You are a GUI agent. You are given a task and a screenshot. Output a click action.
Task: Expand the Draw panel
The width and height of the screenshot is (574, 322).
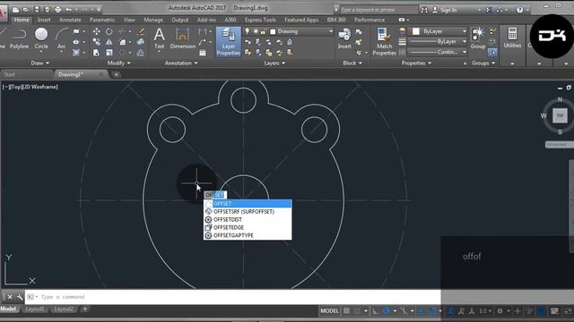click(39, 64)
